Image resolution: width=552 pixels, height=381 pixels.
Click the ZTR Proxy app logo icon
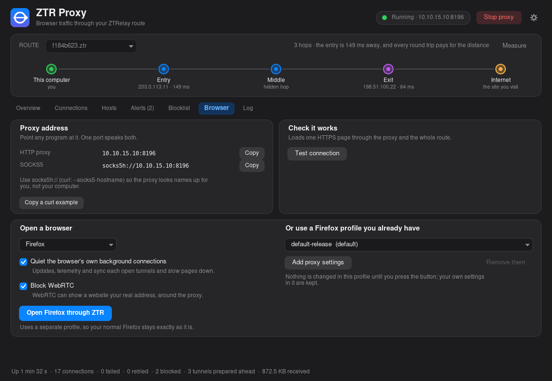[20, 18]
